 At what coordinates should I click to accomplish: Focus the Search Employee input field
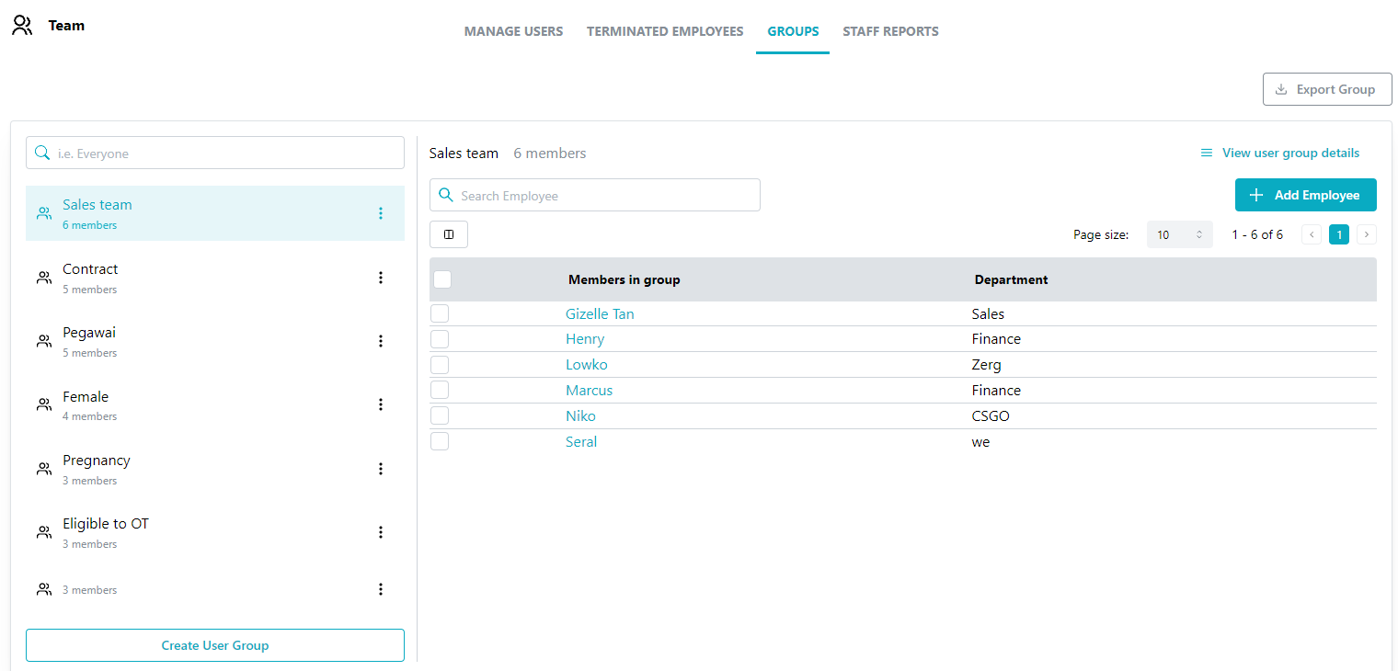click(595, 195)
